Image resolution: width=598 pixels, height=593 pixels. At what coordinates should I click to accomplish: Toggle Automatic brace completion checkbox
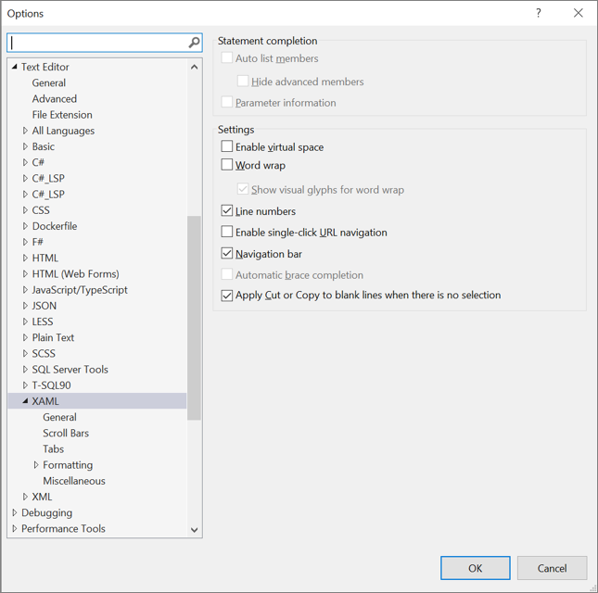click(227, 274)
